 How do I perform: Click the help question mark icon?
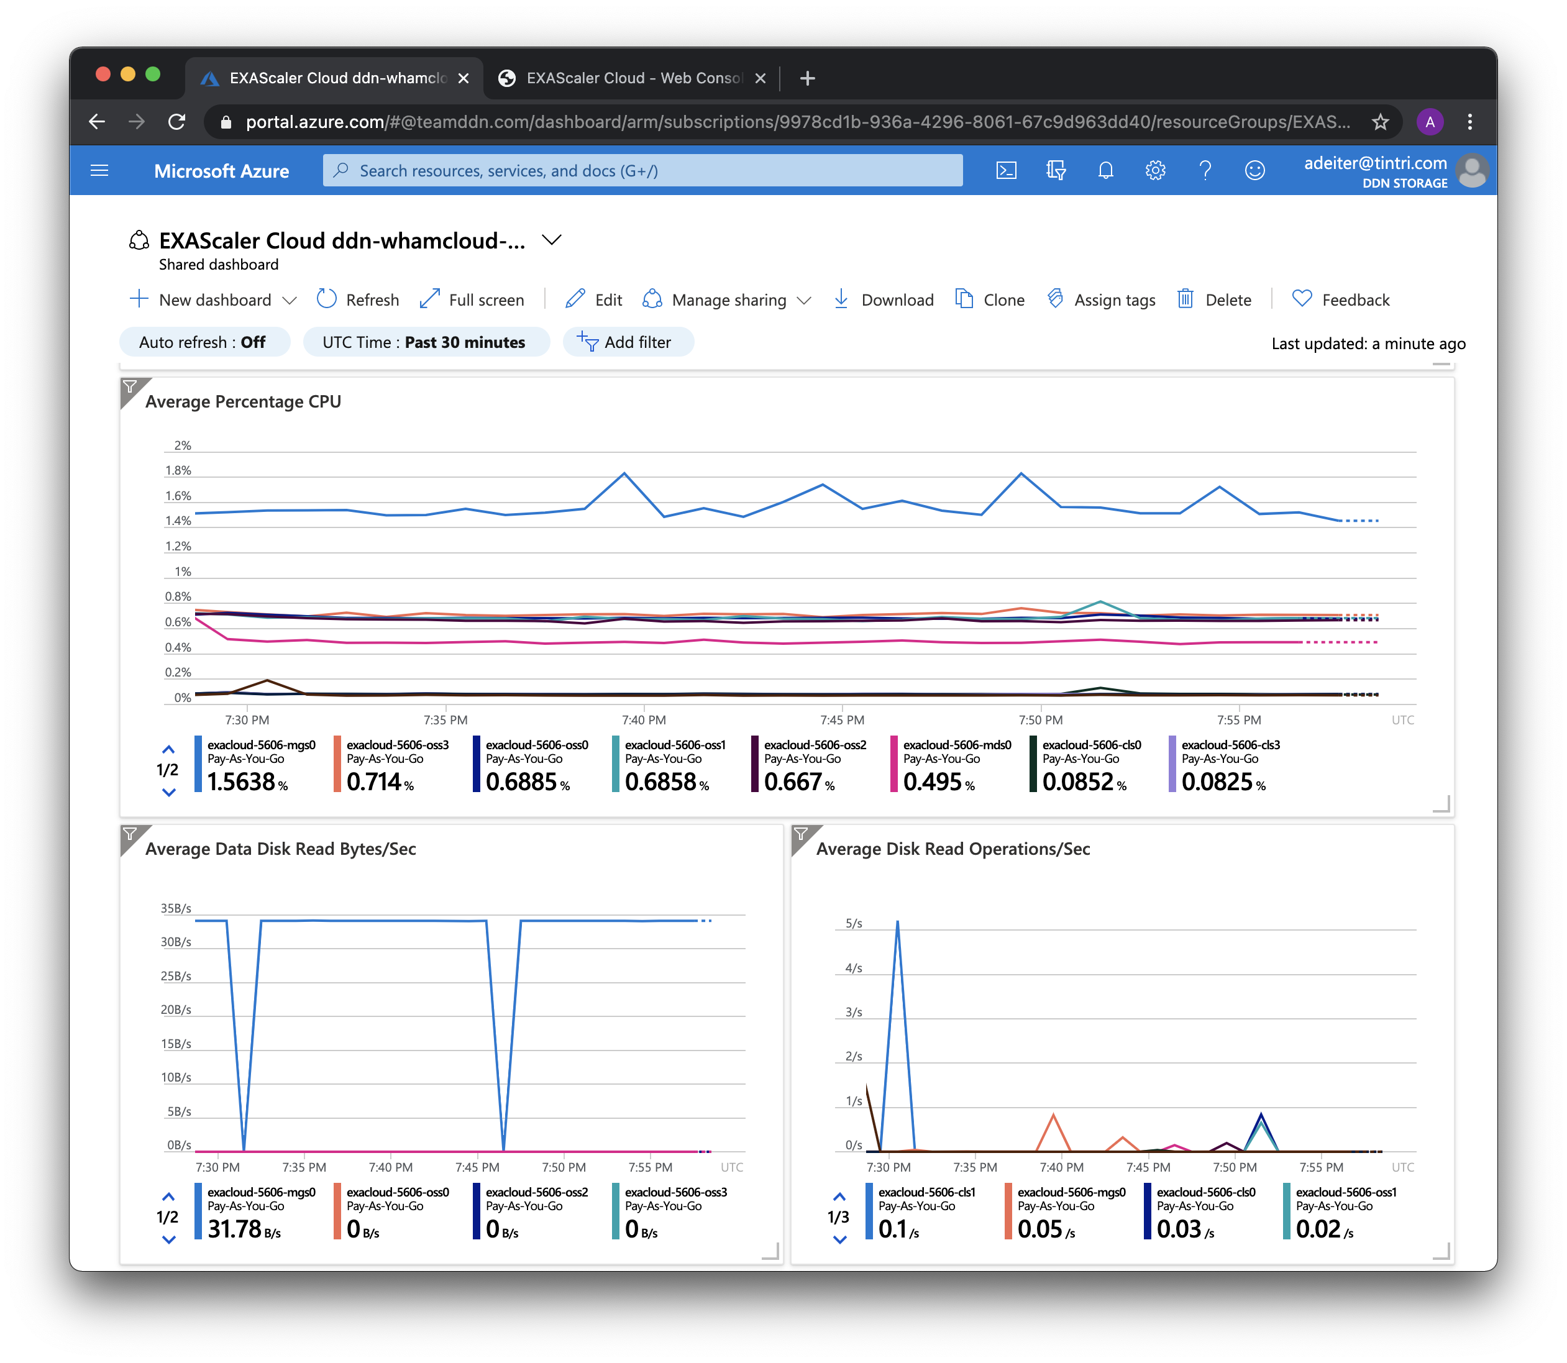[1205, 170]
